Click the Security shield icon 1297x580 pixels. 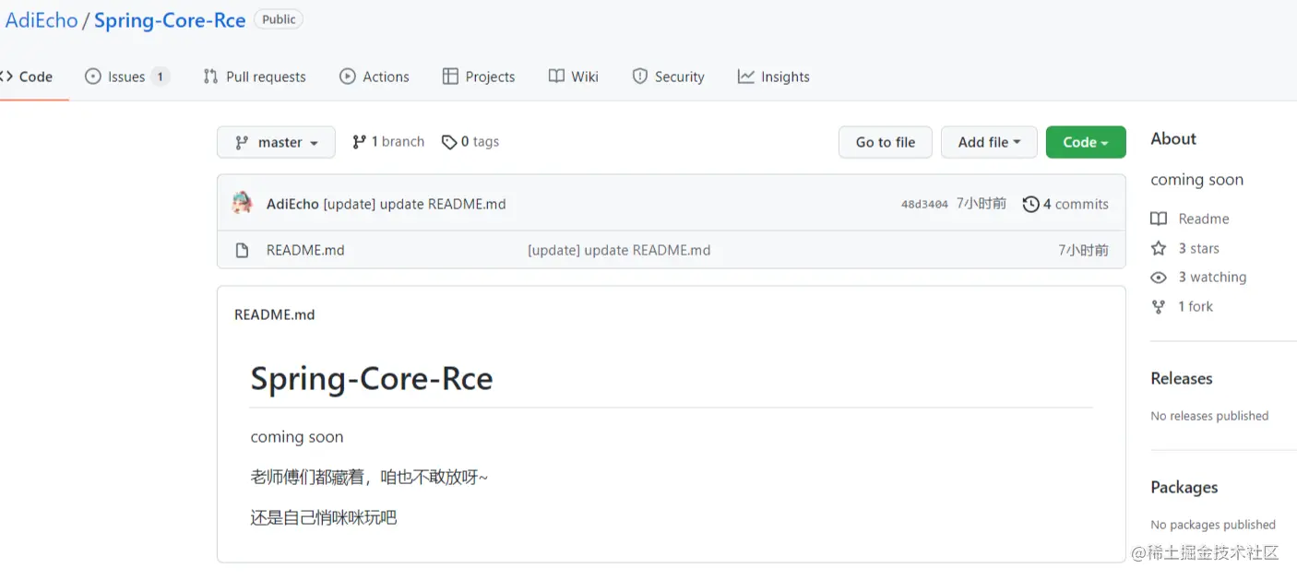click(x=639, y=77)
